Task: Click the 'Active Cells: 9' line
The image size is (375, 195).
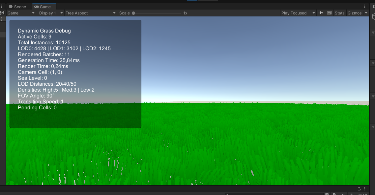Action: tap(35, 37)
